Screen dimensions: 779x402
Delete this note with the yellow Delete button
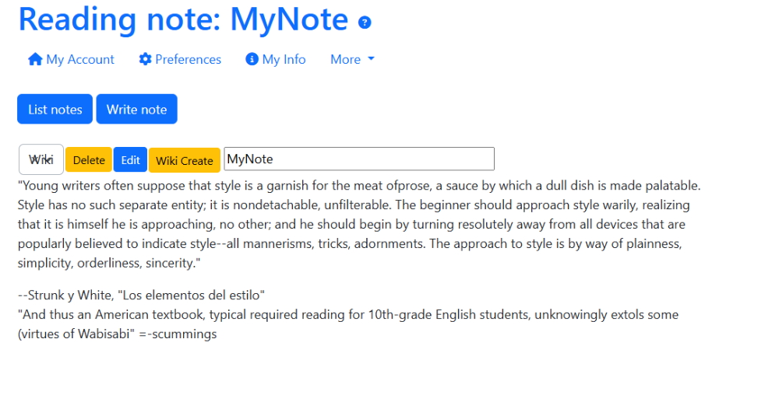pyautogui.click(x=89, y=160)
